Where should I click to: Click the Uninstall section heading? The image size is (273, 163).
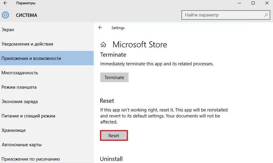point(111,159)
